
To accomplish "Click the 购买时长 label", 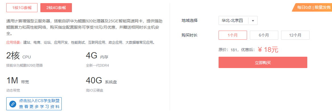I will coord(190,35).
